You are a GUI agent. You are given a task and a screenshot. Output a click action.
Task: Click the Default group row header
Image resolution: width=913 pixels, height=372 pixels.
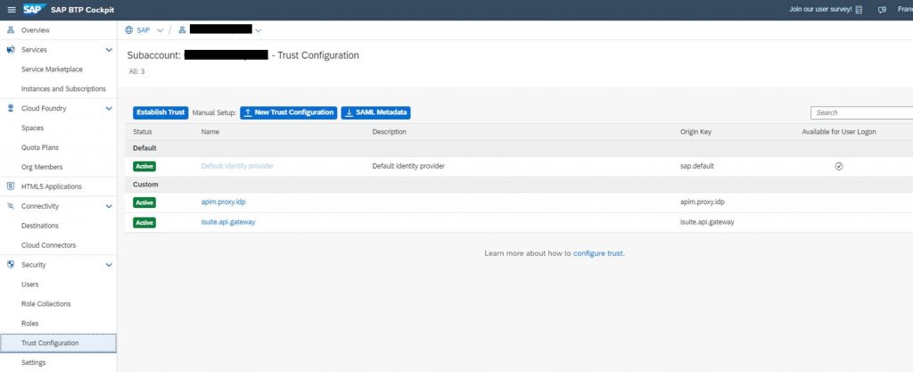coord(519,148)
